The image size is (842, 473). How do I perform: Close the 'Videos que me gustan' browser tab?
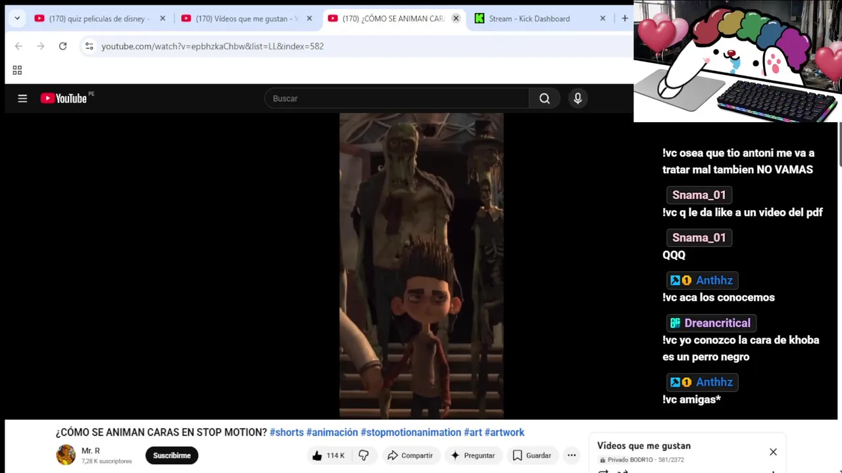(309, 18)
